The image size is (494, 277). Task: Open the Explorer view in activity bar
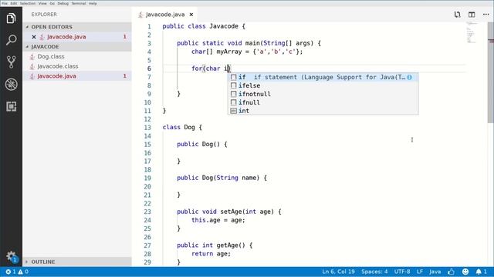coord(11,18)
